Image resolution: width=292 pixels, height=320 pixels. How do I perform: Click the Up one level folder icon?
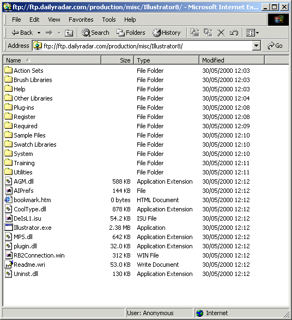tap(69, 33)
